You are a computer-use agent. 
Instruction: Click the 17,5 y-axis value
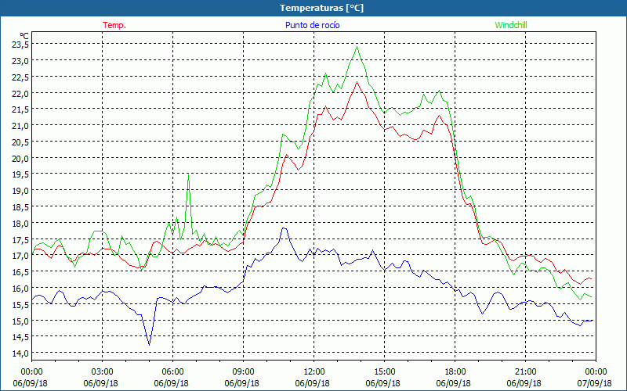20,239
